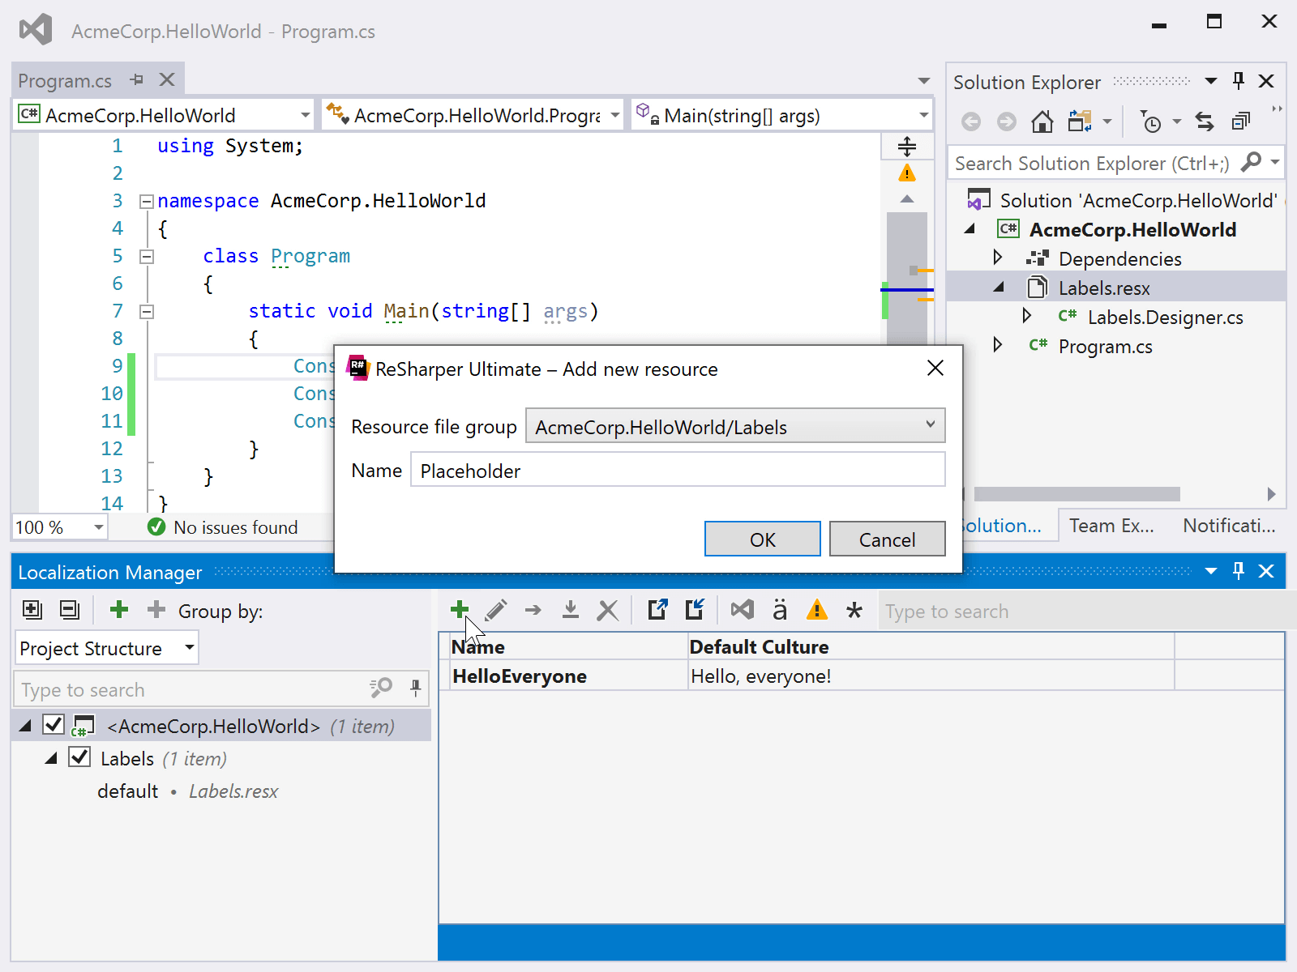
Task: Collapse the namespace block on line 3
Action: tap(147, 201)
